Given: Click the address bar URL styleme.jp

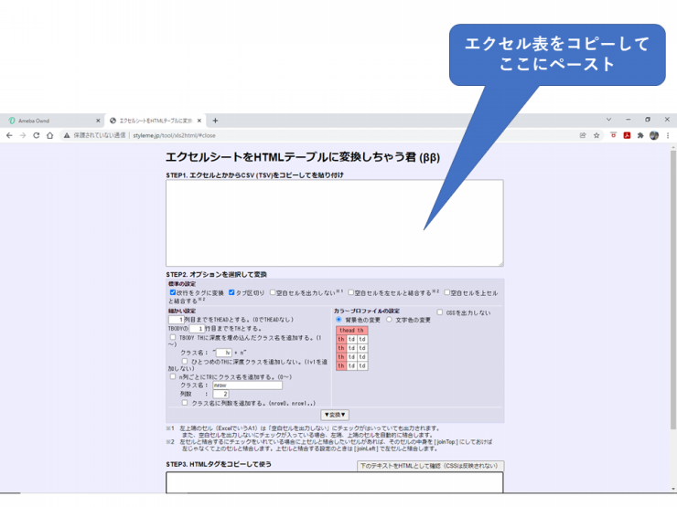Looking at the screenshot, I should pos(174,135).
